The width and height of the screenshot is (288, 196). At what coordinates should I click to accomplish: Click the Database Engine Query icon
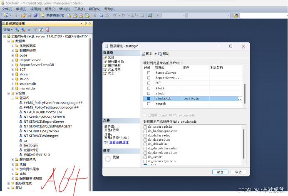coord(69,15)
